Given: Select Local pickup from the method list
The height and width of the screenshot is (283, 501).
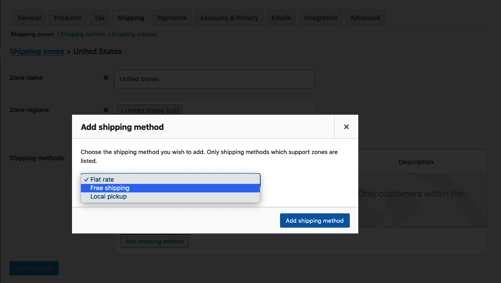Looking at the screenshot, I should pos(170,196).
